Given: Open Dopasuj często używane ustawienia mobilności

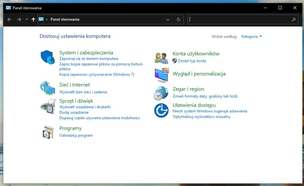Looking at the screenshot, I should 100,118.
